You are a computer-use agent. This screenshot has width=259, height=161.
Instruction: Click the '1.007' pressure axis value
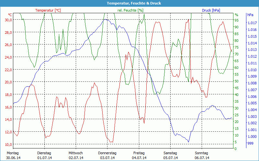(x=252, y=90)
